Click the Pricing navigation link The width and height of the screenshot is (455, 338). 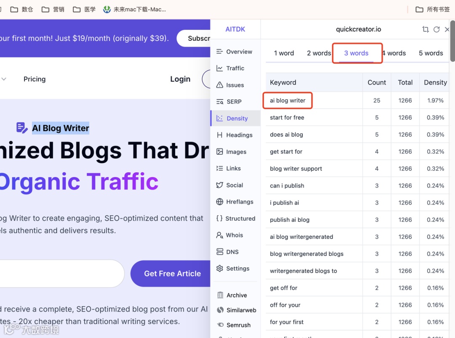[35, 79]
